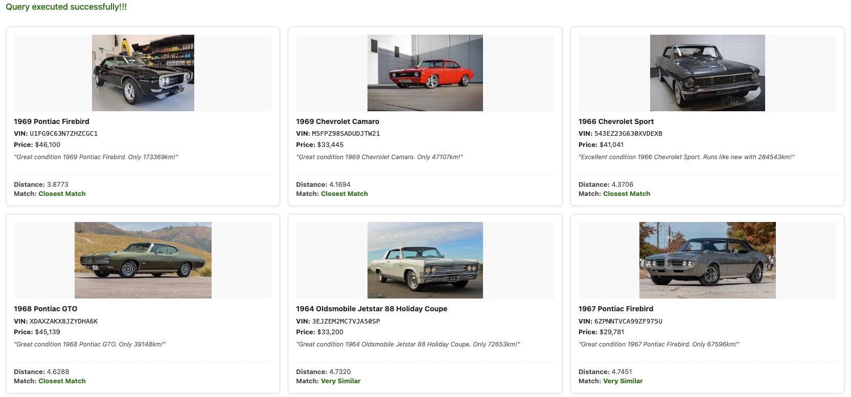Click 'Query executed successfully!!!' message

click(x=66, y=7)
